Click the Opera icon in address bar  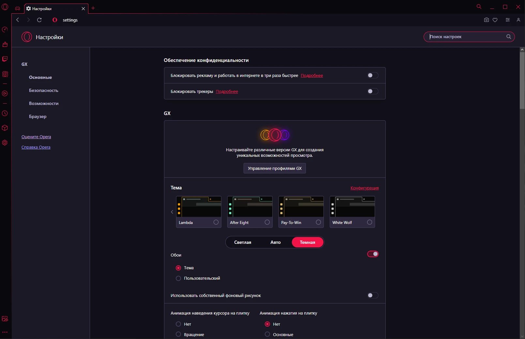(x=55, y=20)
